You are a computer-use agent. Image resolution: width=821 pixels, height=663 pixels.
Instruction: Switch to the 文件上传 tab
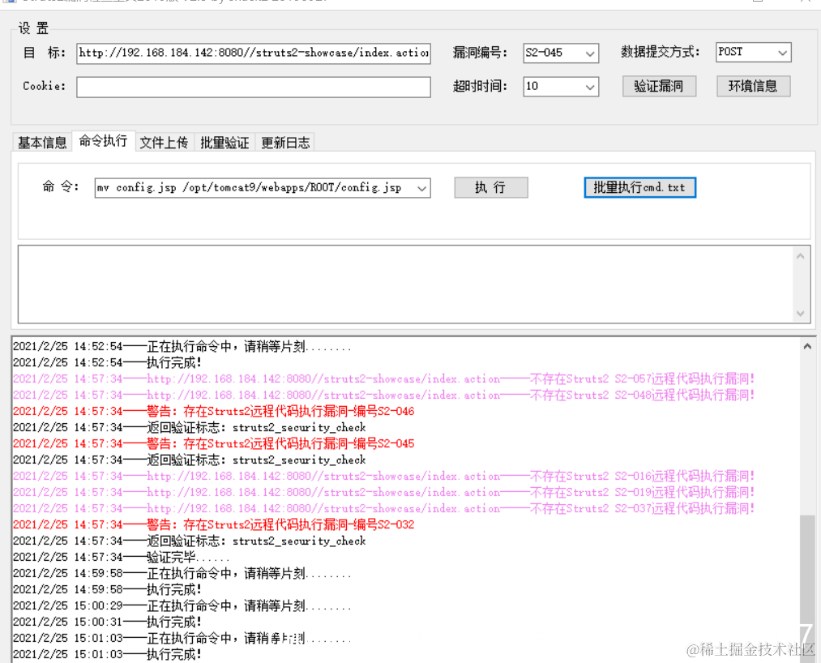[164, 142]
